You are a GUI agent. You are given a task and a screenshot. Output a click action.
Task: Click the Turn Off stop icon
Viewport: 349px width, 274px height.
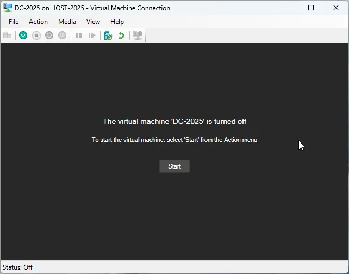coord(36,35)
